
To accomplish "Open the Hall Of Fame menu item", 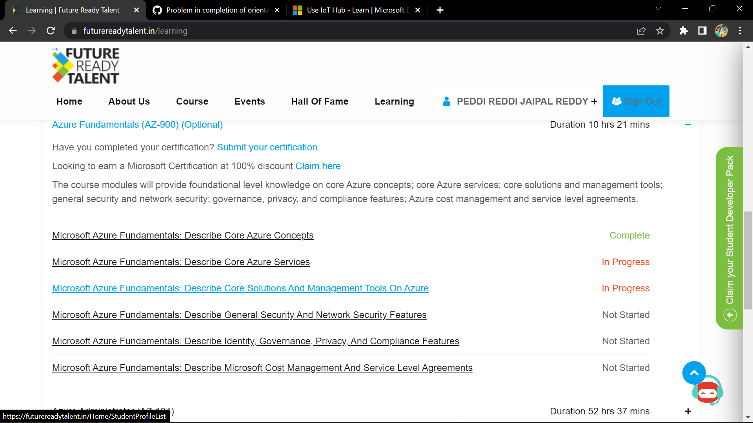I will 320,101.
